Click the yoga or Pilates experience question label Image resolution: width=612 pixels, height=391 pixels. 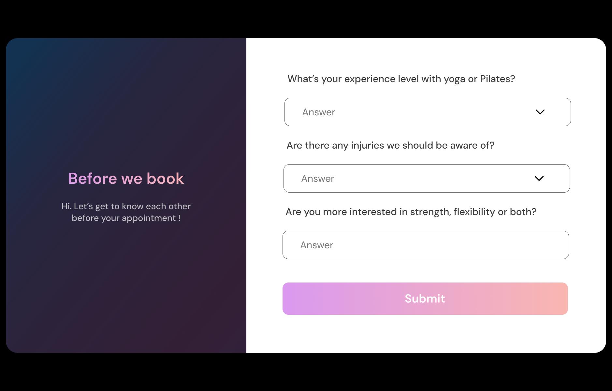401,79
